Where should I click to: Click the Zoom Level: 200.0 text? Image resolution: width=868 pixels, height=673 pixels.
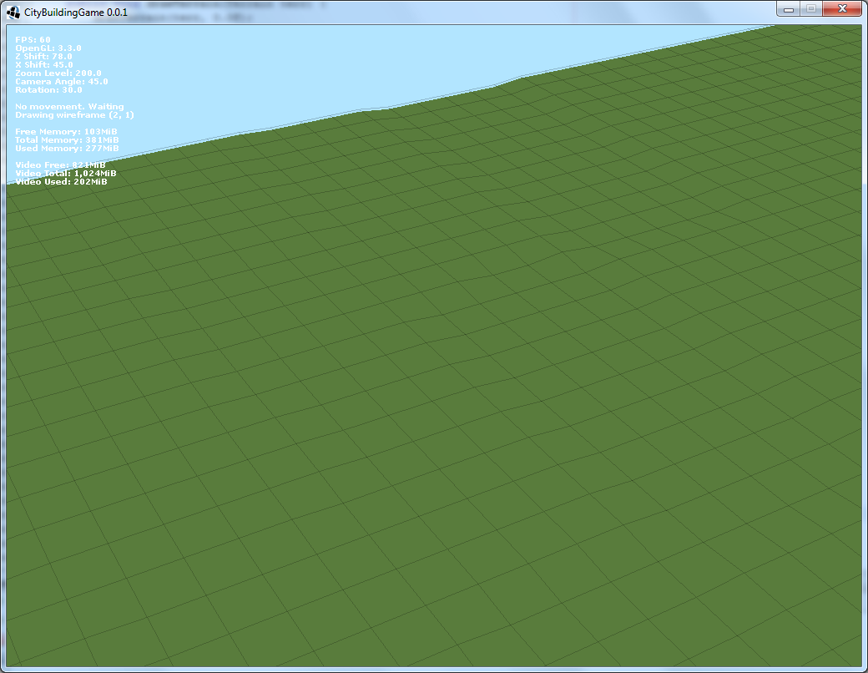point(58,73)
